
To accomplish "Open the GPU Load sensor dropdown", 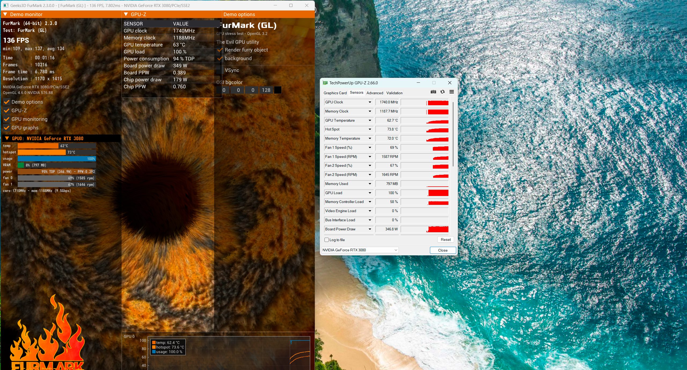I will click(x=370, y=193).
